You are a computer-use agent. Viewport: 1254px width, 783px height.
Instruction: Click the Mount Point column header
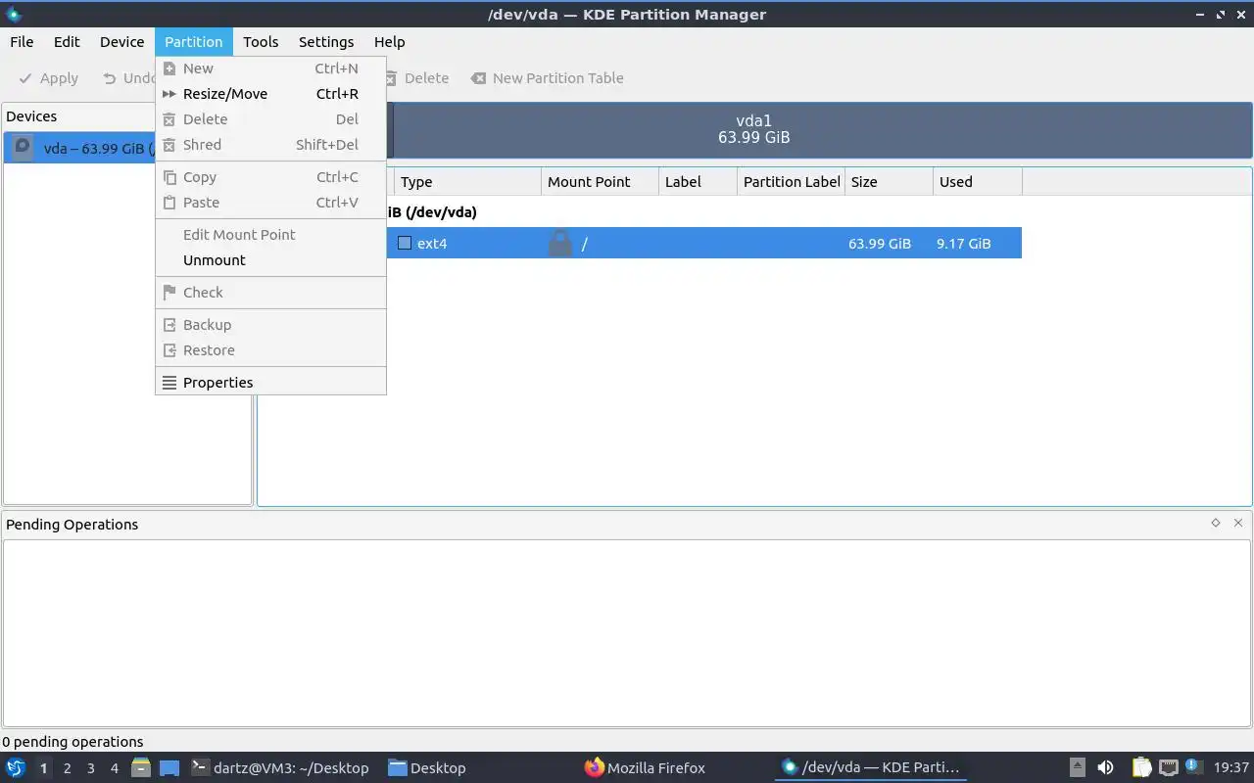click(x=600, y=182)
